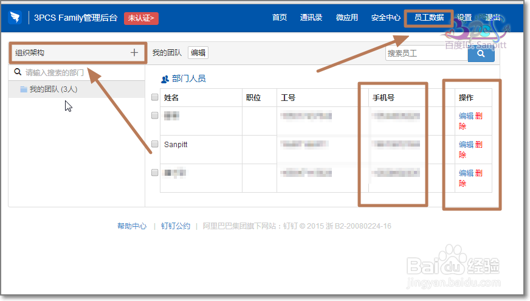This screenshot has height=301, width=530.
Task: Open the 首页 menu item
Action: point(280,18)
